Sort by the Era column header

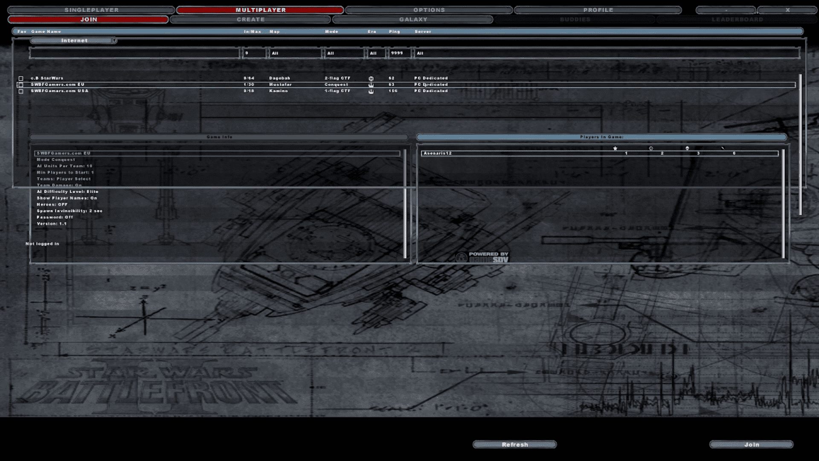[x=372, y=32]
